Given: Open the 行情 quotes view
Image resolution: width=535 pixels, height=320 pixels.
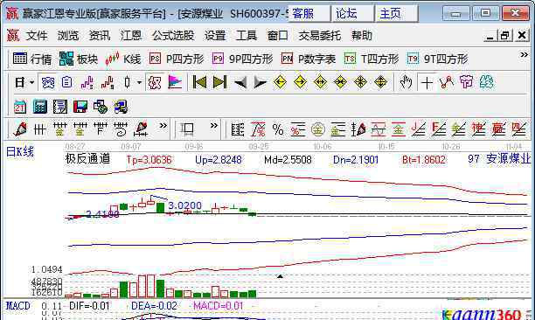Looking at the screenshot, I should (32, 59).
